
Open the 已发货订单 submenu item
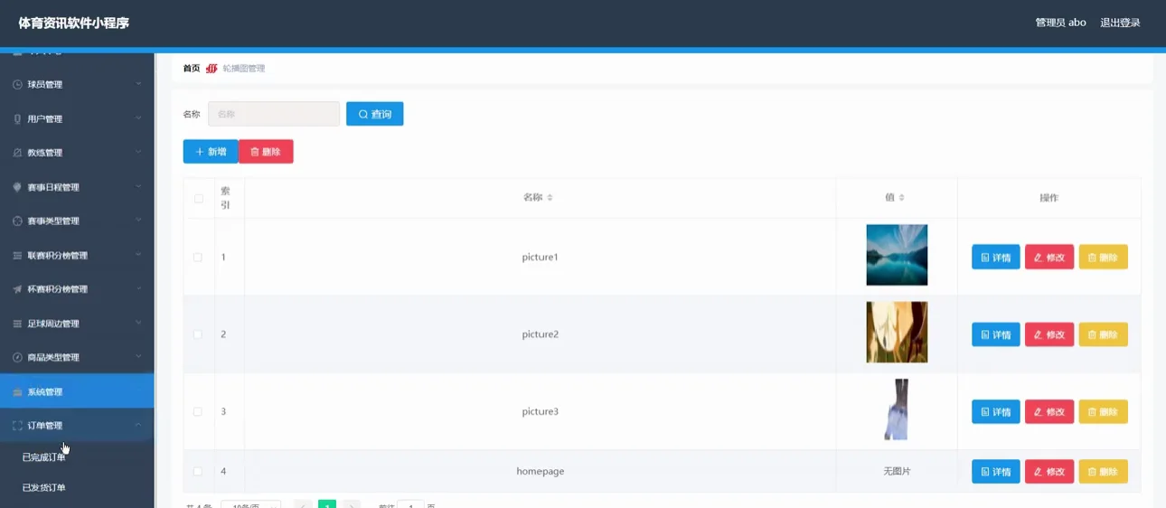[x=43, y=488]
